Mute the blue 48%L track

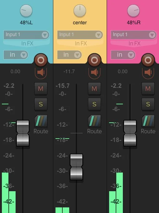41,88
